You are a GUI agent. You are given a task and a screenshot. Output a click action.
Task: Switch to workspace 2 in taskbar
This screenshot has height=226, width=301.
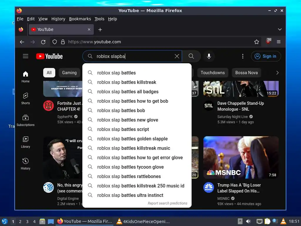[x=20, y=221]
